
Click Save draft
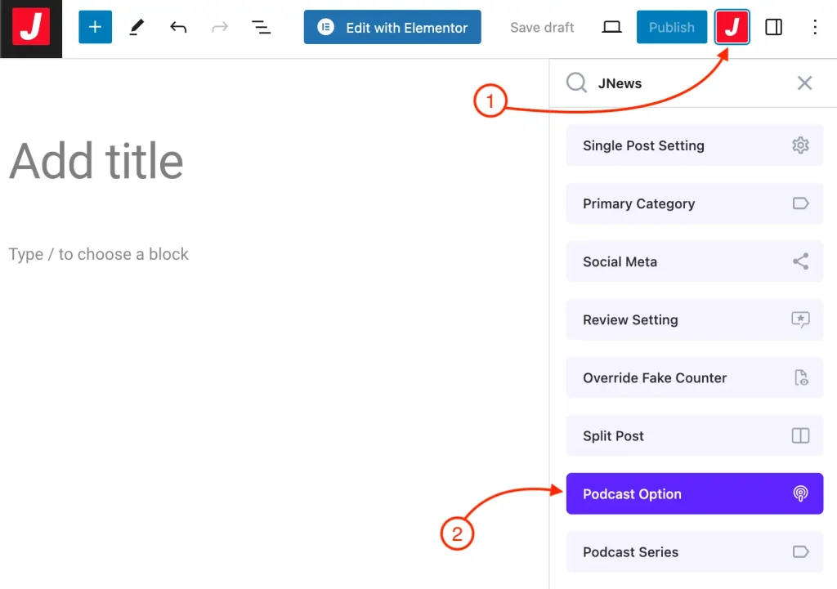click(x=542, y=28)
